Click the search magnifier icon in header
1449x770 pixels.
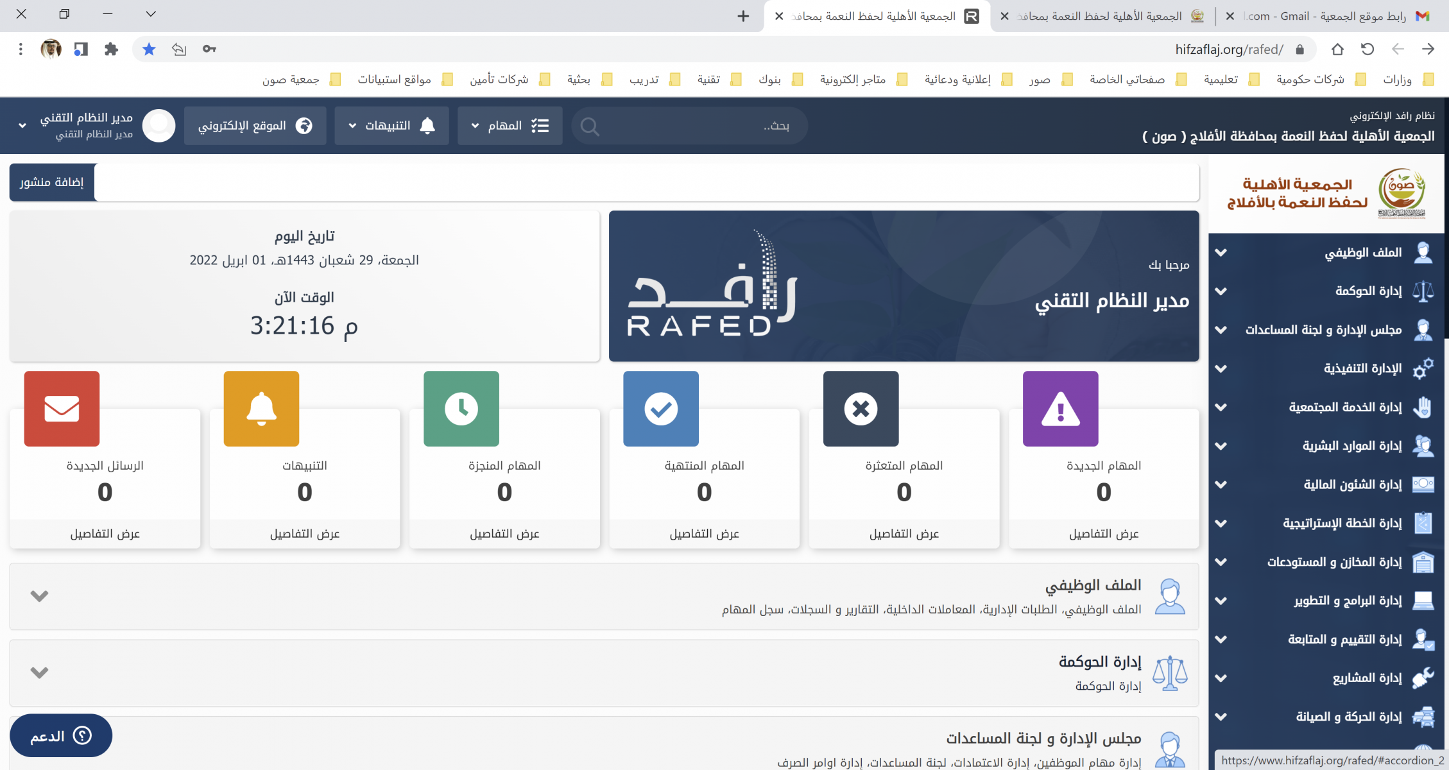click(590, 126)
